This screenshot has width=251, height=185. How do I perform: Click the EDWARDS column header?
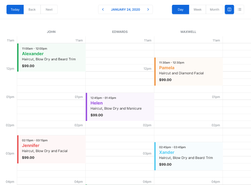120,32
